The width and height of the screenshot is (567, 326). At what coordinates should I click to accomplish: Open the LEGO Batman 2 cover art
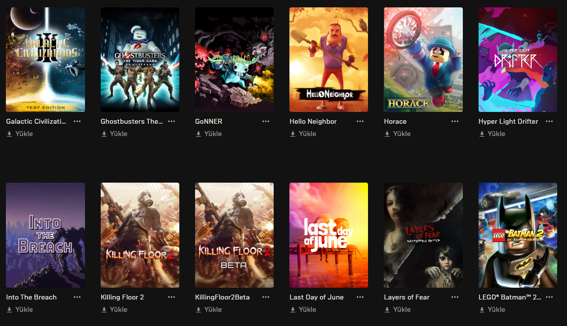518,235
